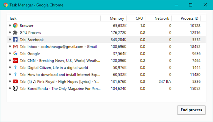Select the Gmail Inbox tab row
The width and height of the screenshot is (213, 122).
[x=106, y=47]
